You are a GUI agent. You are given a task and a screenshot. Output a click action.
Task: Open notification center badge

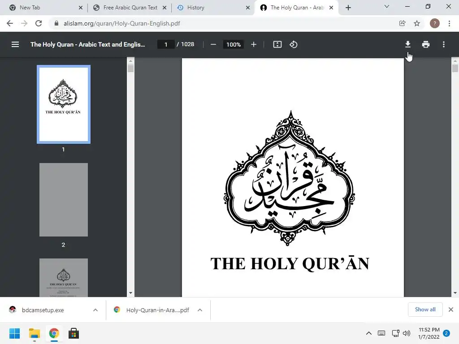coord(446,333)
